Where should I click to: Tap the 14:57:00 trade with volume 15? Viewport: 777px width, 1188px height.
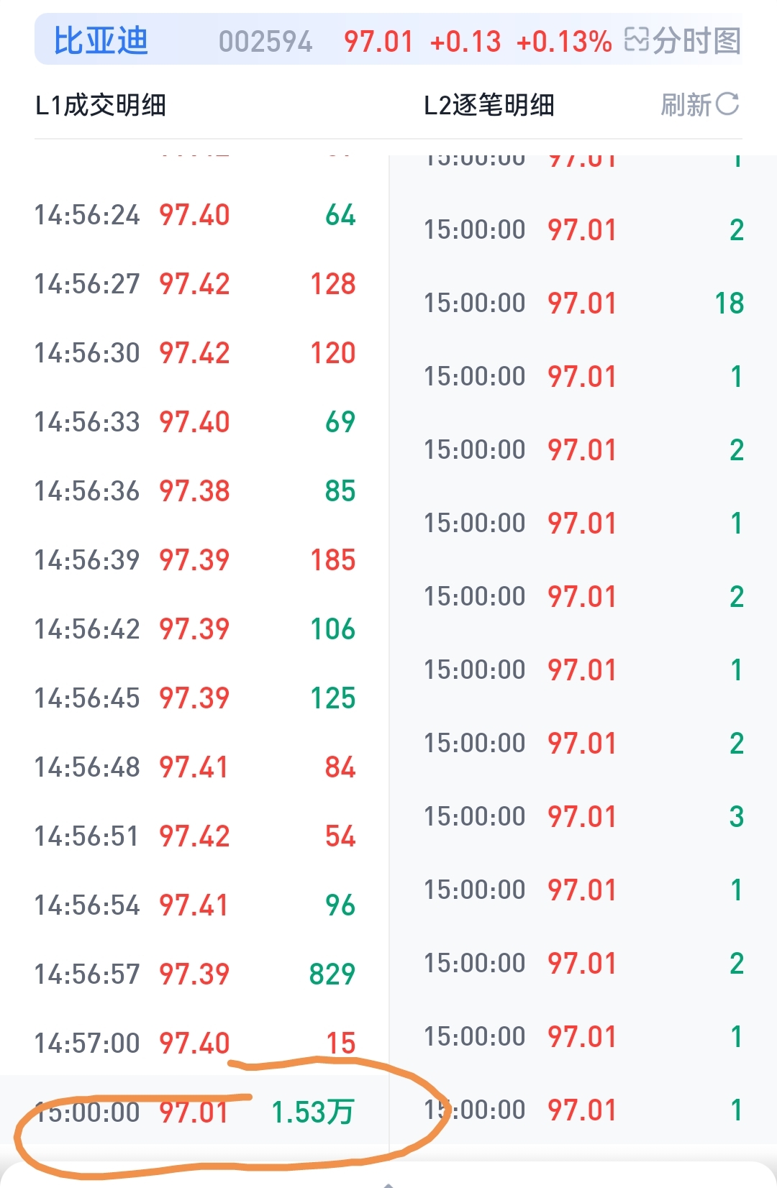click(x=194, y=1043)
